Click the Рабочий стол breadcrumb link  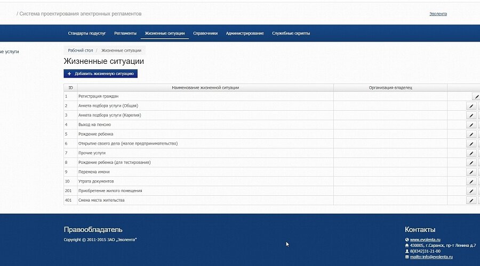pos(81,50)
